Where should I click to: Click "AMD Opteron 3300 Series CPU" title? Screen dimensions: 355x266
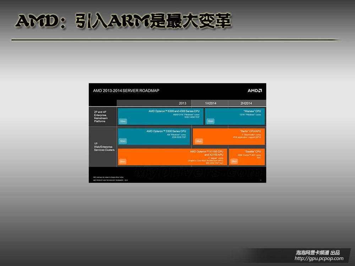166,131
